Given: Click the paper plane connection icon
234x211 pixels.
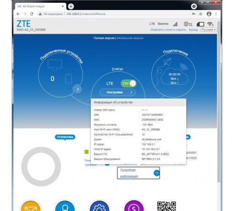Looking at the screenshot, I should [x=167, y=62].
